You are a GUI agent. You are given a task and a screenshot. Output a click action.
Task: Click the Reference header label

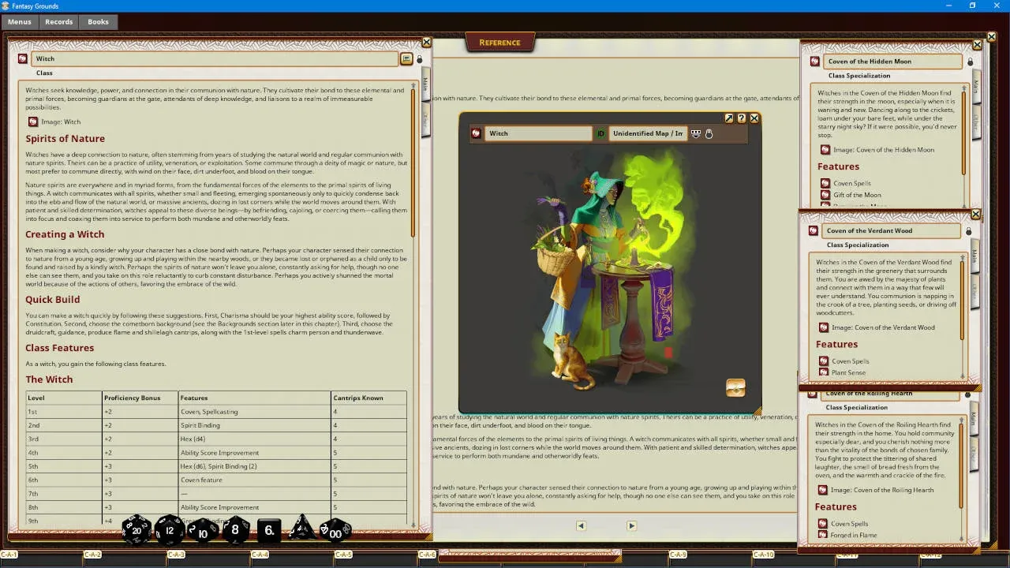click(500, 43)
